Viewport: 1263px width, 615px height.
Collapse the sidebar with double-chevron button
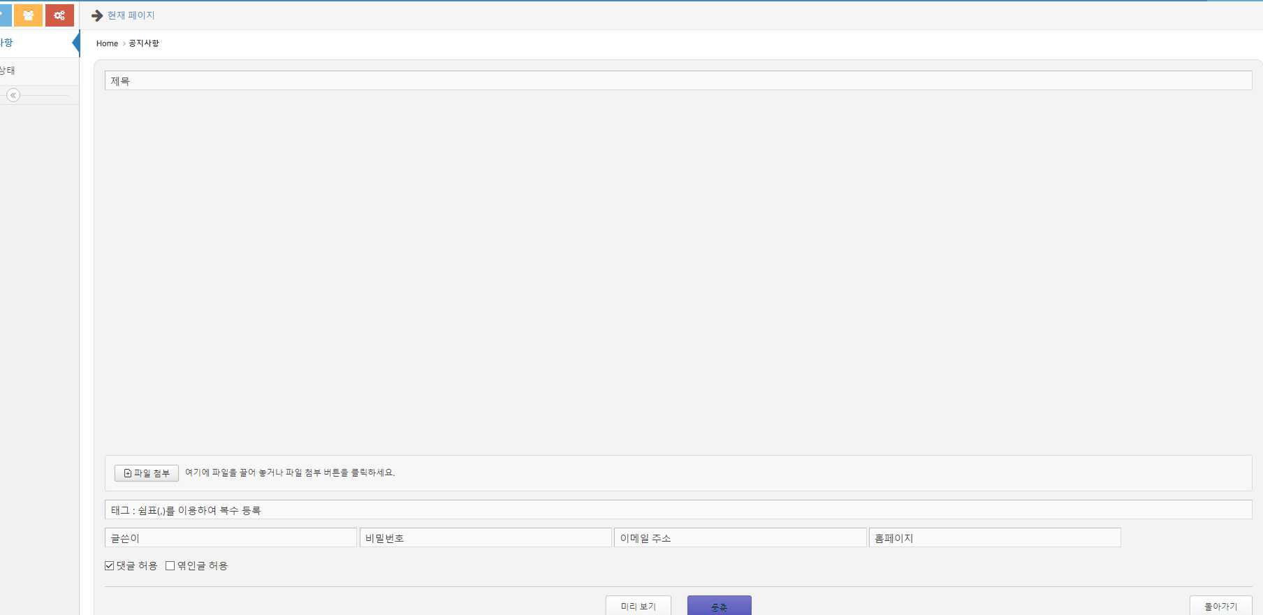13,95
